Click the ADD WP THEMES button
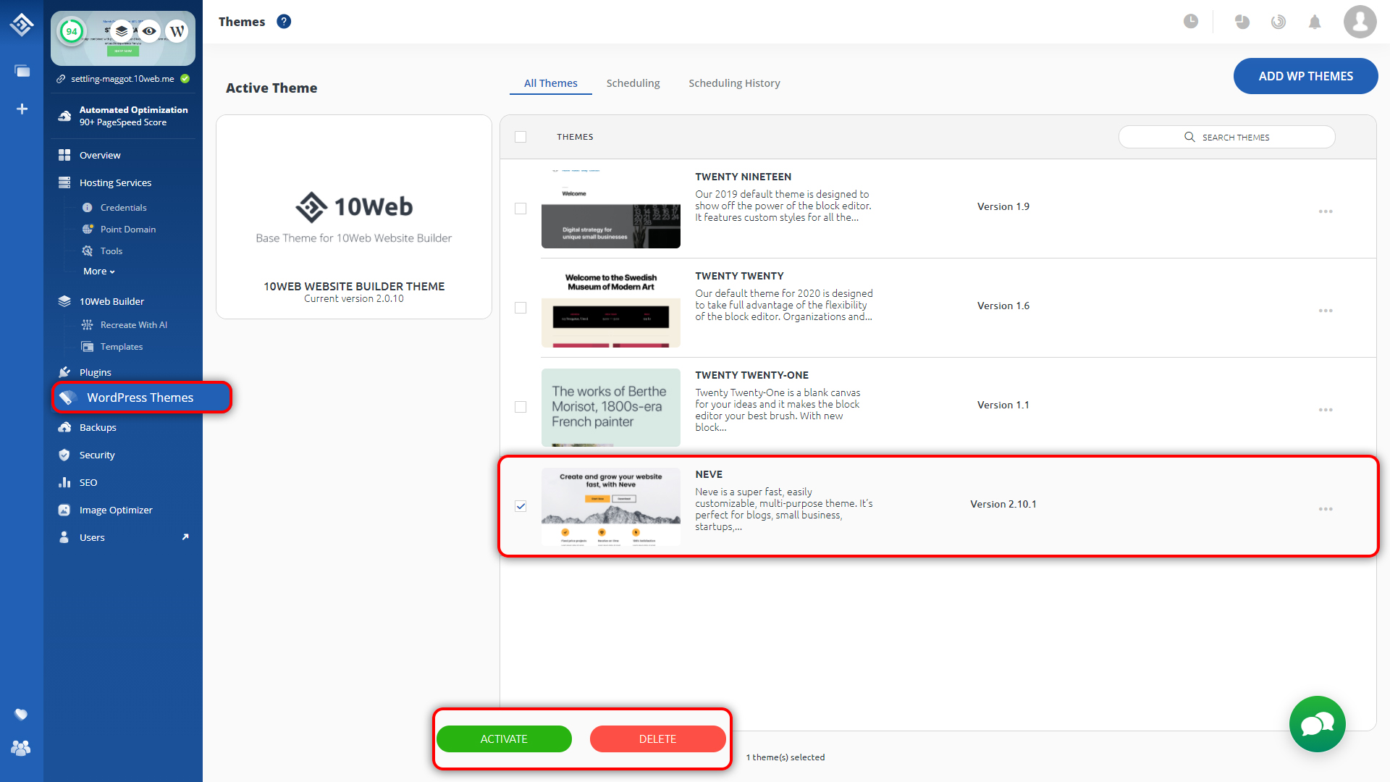This screenshot has width=1390, height=782. pos(1305,76)
